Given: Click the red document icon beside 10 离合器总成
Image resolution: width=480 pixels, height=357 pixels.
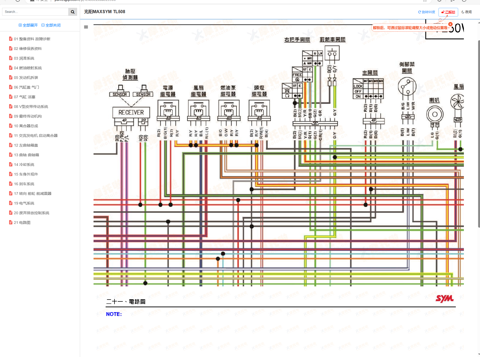Looking at the screenshot, I should coord(11,126).
